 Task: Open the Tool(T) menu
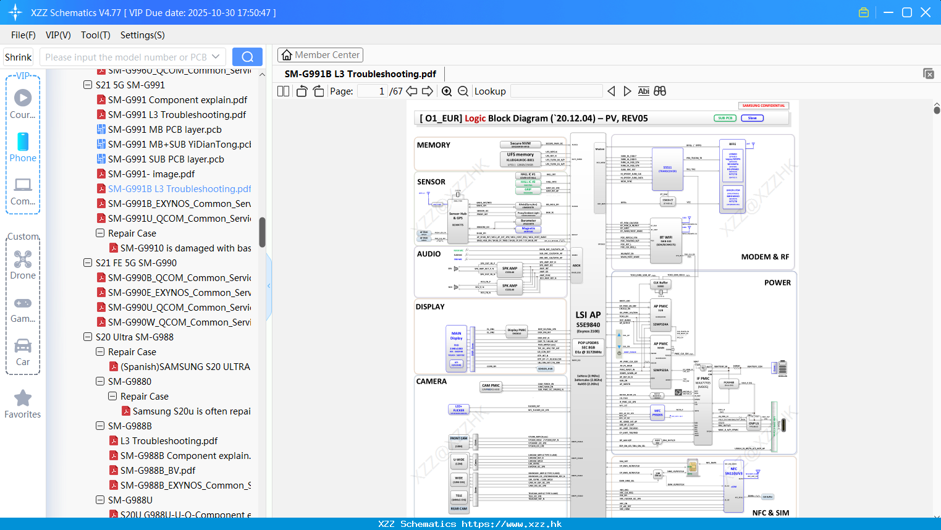pyautogui.click(x=96, y=35)
